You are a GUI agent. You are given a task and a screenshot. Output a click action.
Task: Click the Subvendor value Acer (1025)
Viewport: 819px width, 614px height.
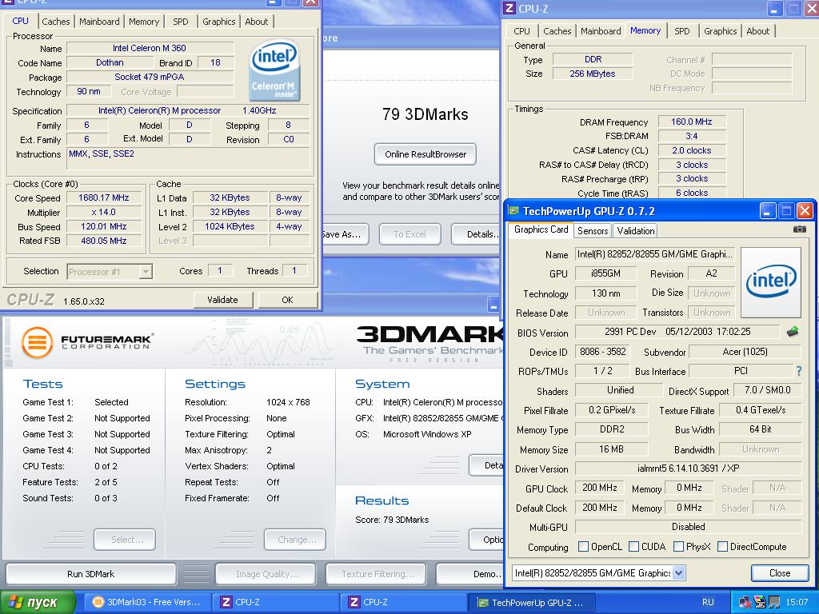click(745, 352)
